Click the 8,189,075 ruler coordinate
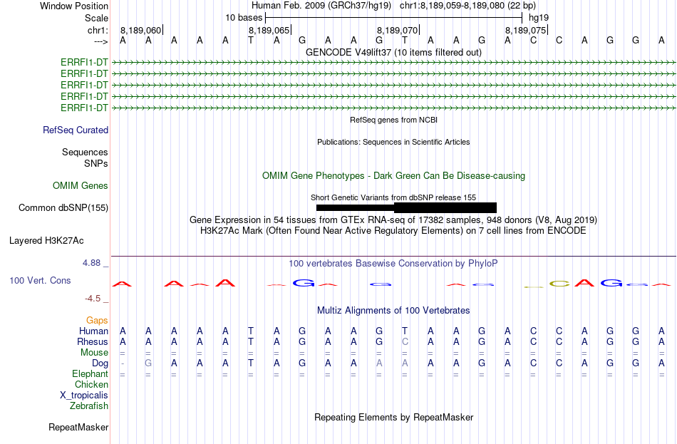The width and height of the screenshot is (677, 444). (525, 30)
